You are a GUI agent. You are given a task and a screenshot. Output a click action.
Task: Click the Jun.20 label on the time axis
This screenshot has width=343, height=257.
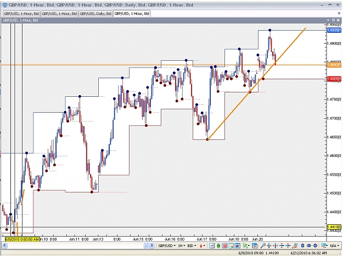pyautogui.click(x=257, y=239)
